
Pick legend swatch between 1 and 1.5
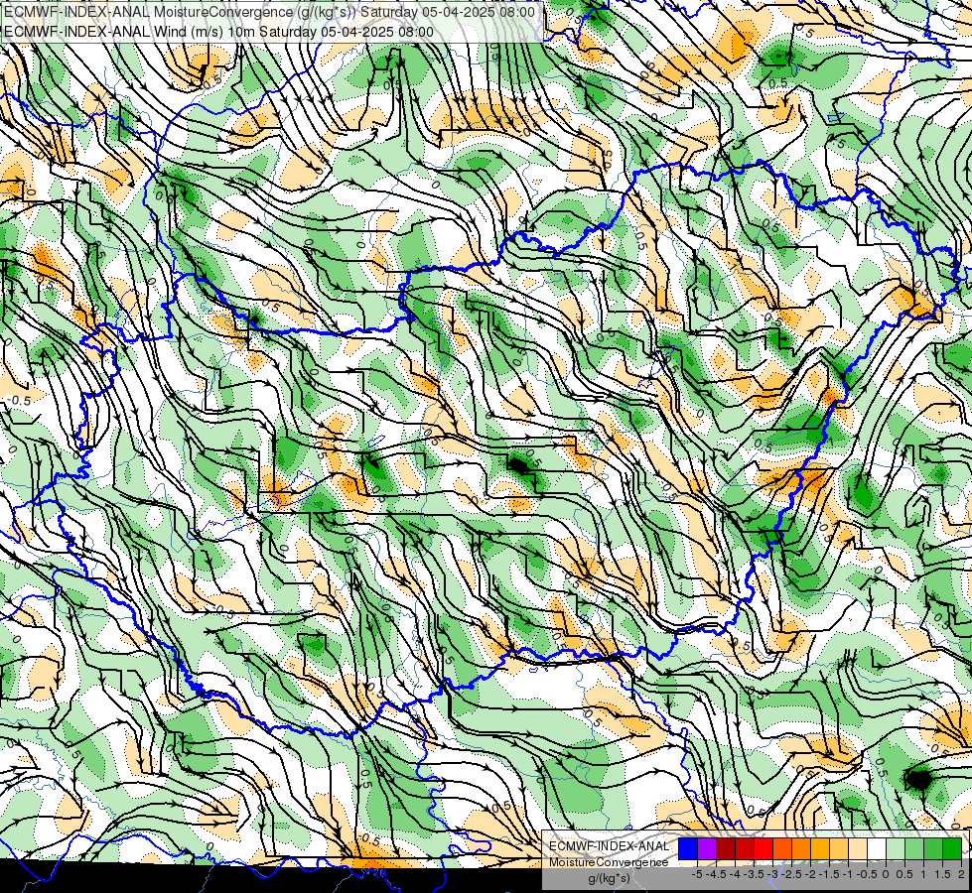click(933, 849)
